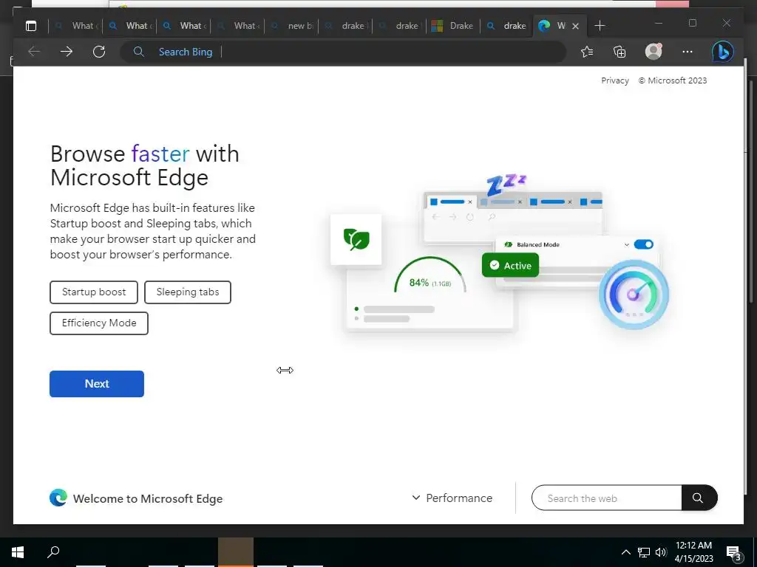This screenshot has width=757, height=567.
Task: Click the '© Microsoft 2023' text
Action: (673, 80)
